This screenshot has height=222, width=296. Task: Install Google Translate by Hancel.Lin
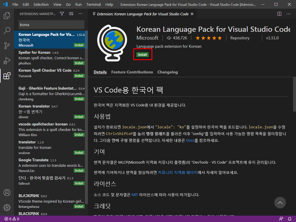(79, 171)
